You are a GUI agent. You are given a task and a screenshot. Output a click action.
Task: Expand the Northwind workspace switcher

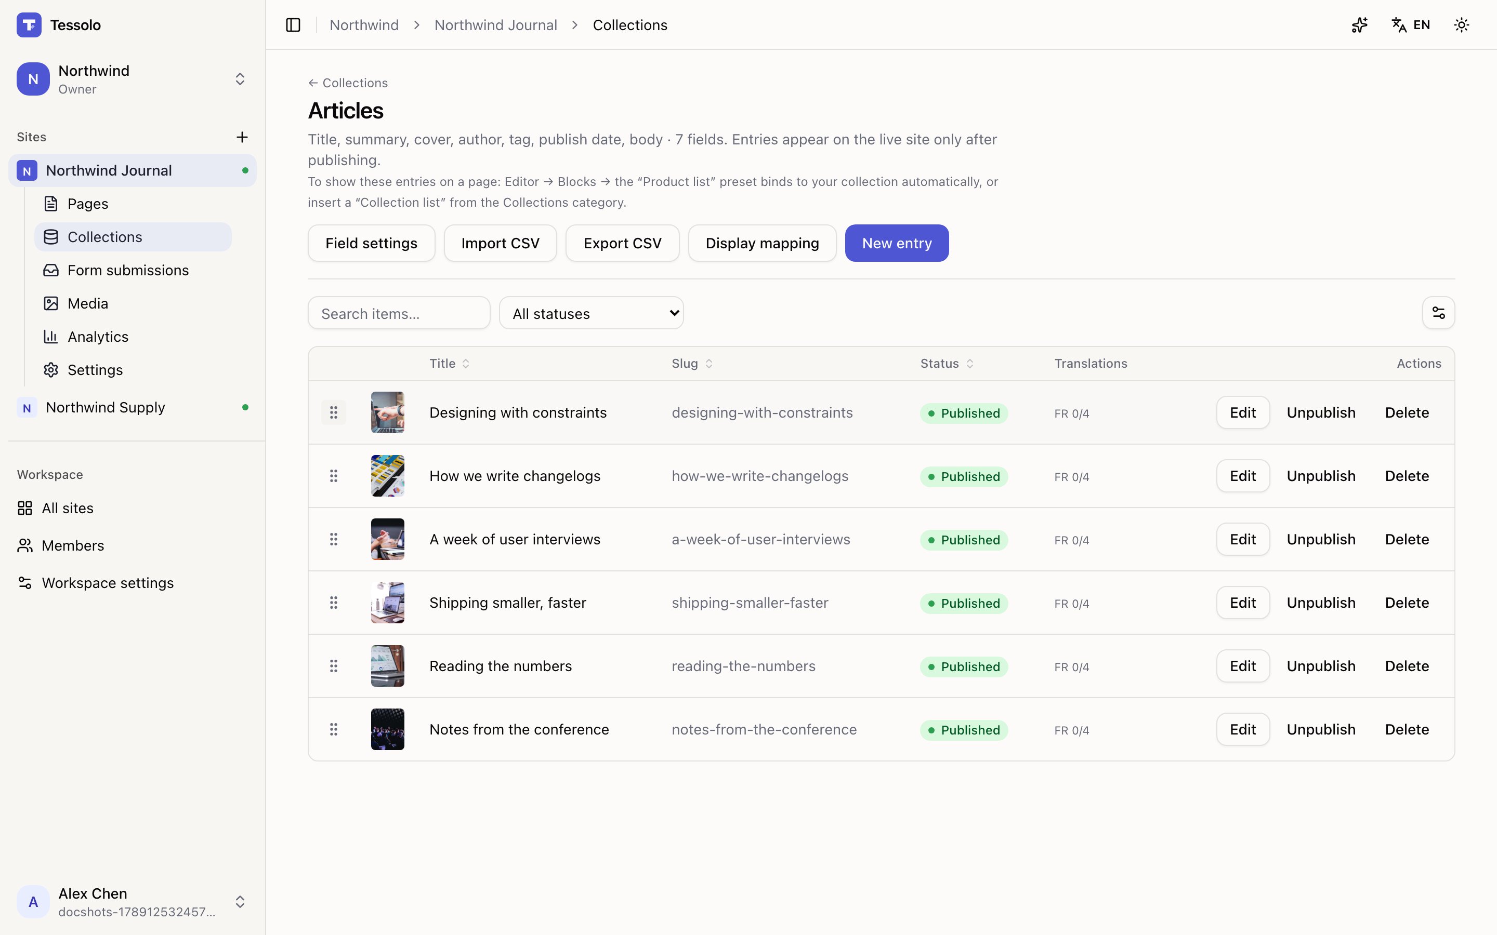pyautogui.click(x=133, y=79)
